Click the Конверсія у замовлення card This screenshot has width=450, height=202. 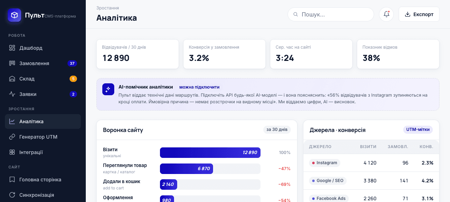click(224, 54)
